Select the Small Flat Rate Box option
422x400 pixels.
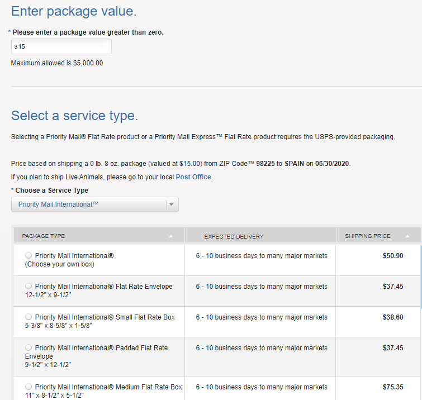29,317
